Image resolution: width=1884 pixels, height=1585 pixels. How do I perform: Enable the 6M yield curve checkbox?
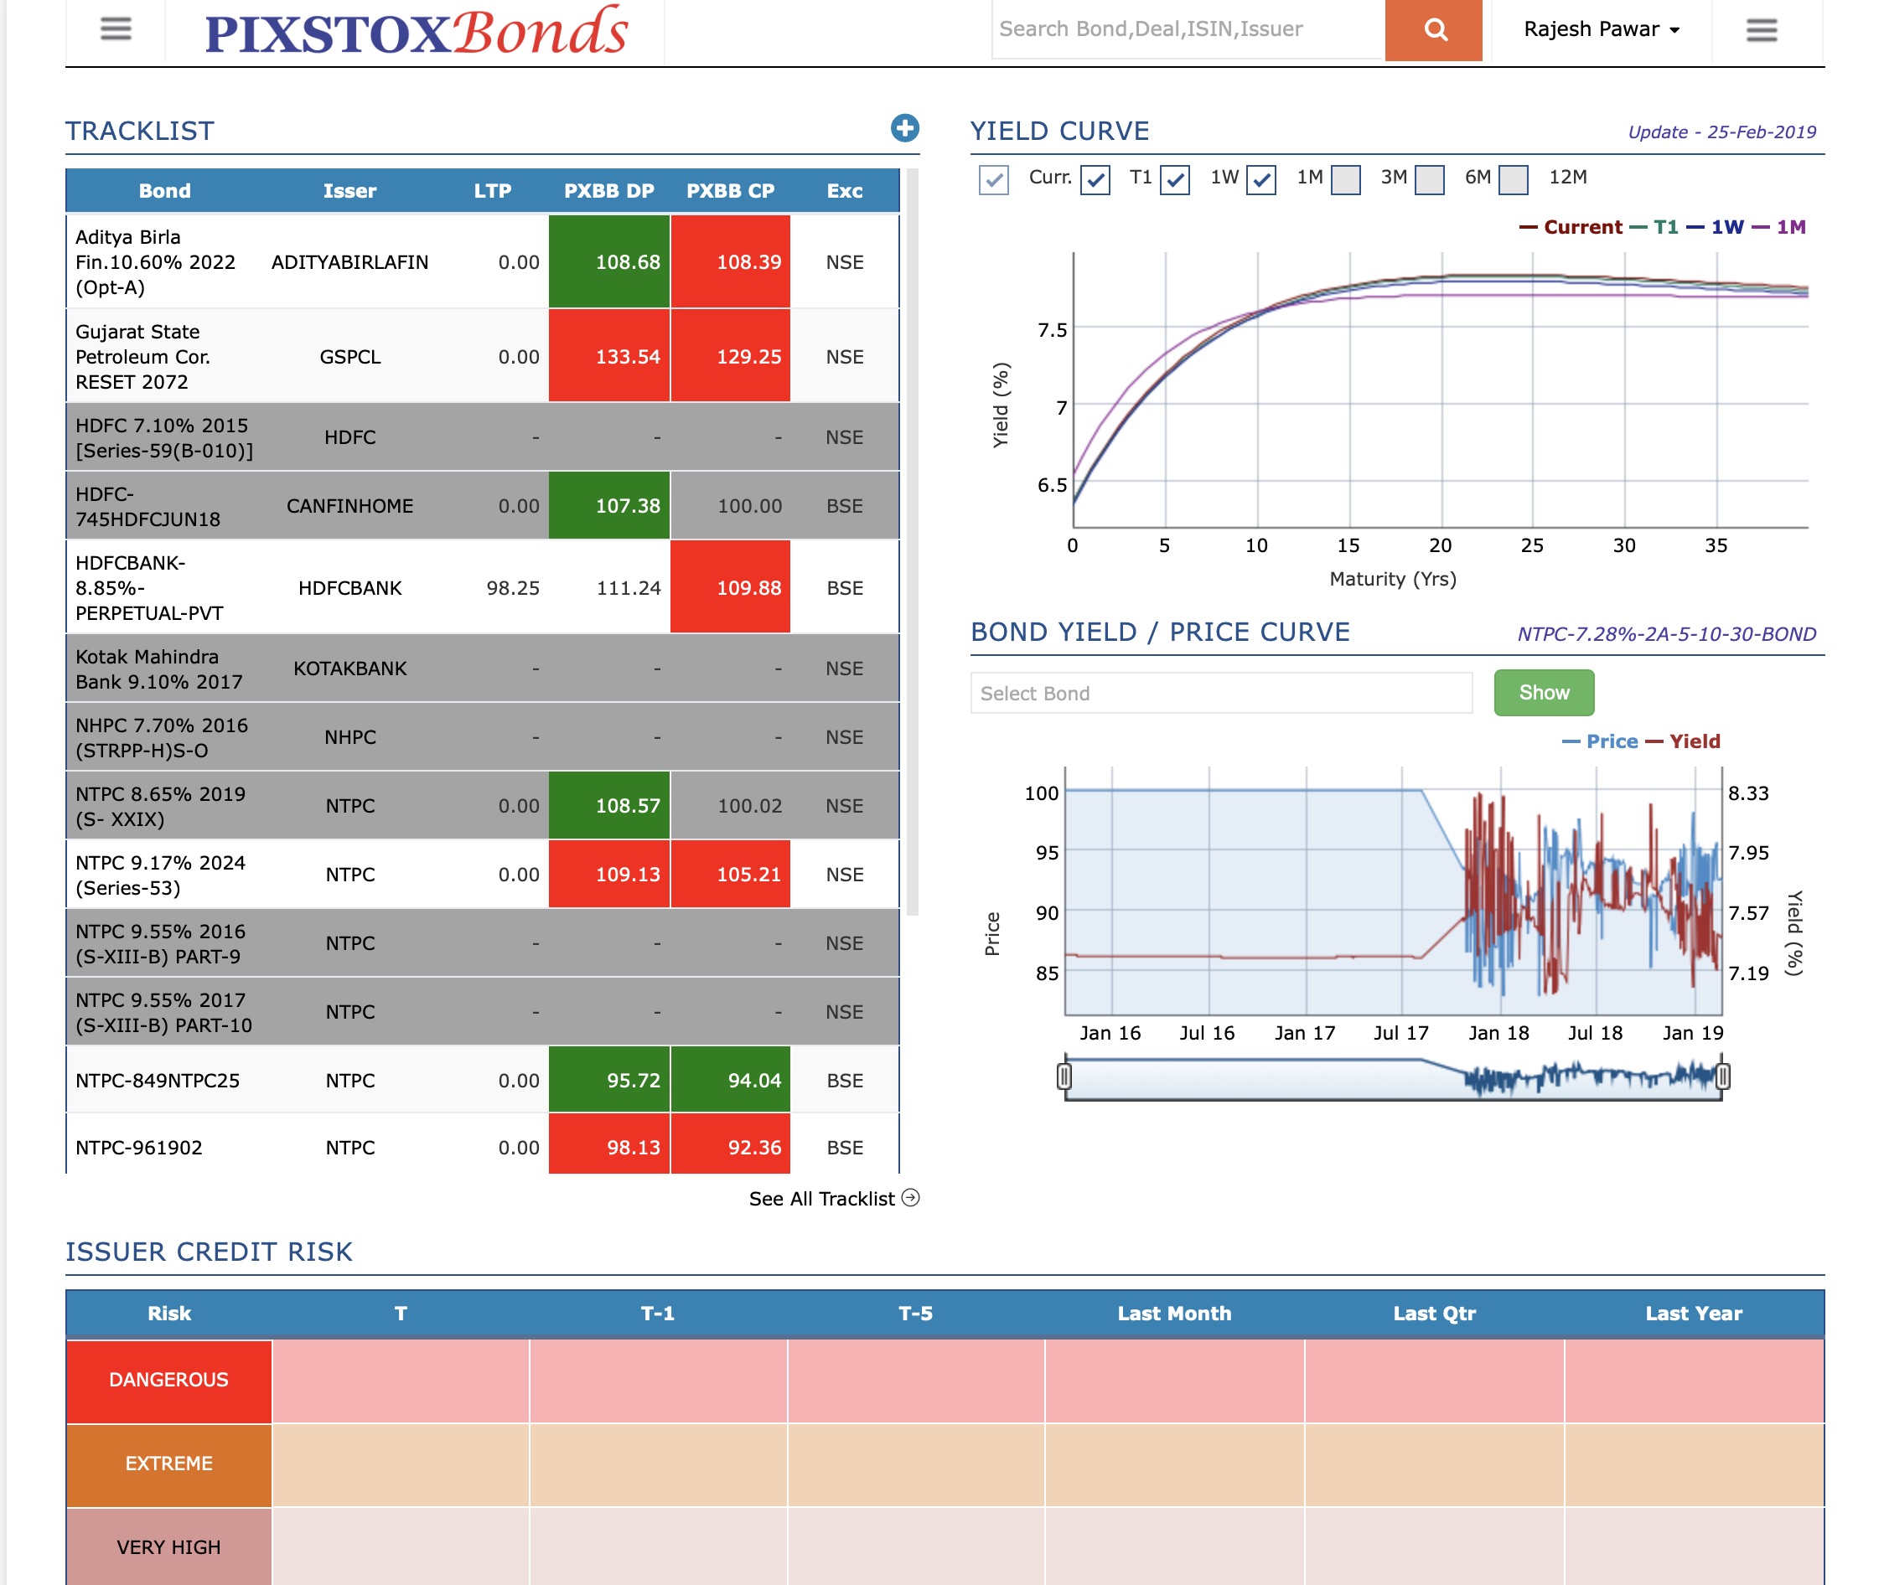(x=1429, y=180)
